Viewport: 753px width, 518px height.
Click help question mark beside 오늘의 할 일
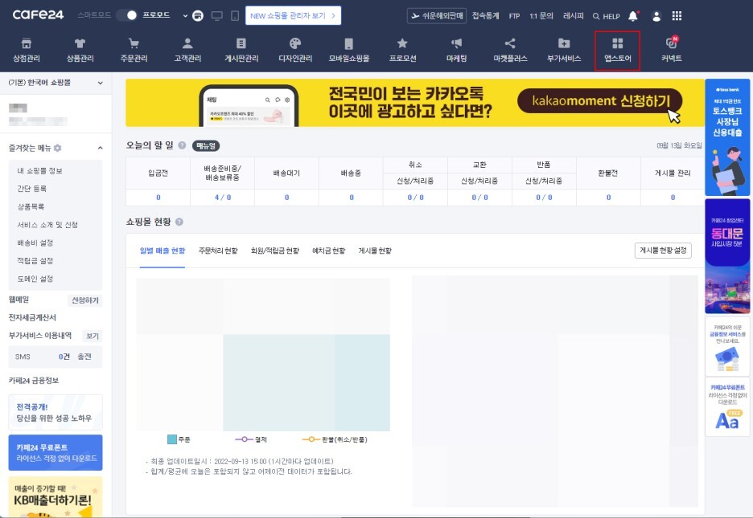coord(182,145)
